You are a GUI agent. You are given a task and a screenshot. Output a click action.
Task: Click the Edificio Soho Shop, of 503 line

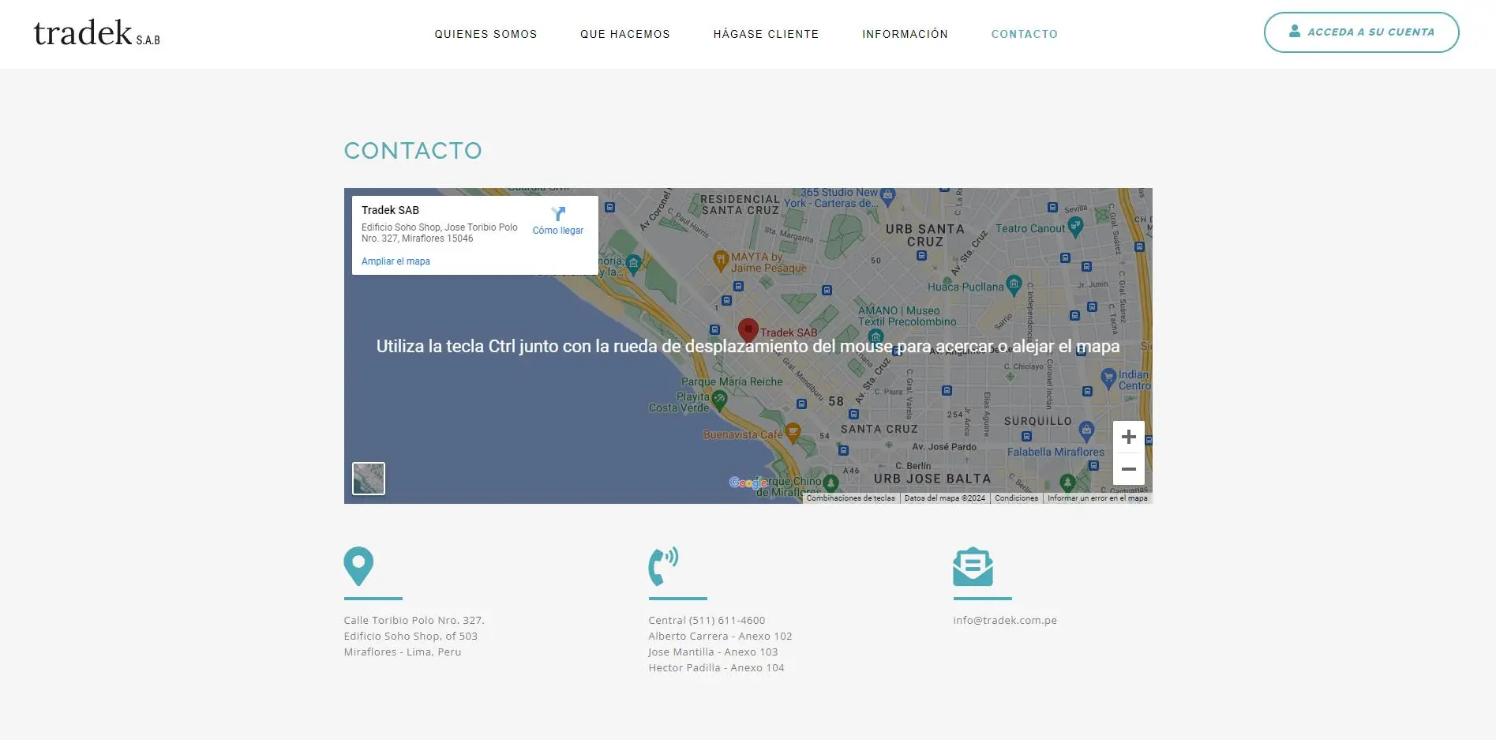point(411,636)
